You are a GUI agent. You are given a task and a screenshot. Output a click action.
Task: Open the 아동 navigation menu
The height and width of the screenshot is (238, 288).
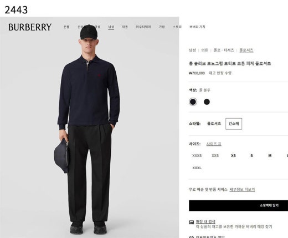tap(125, 27)
